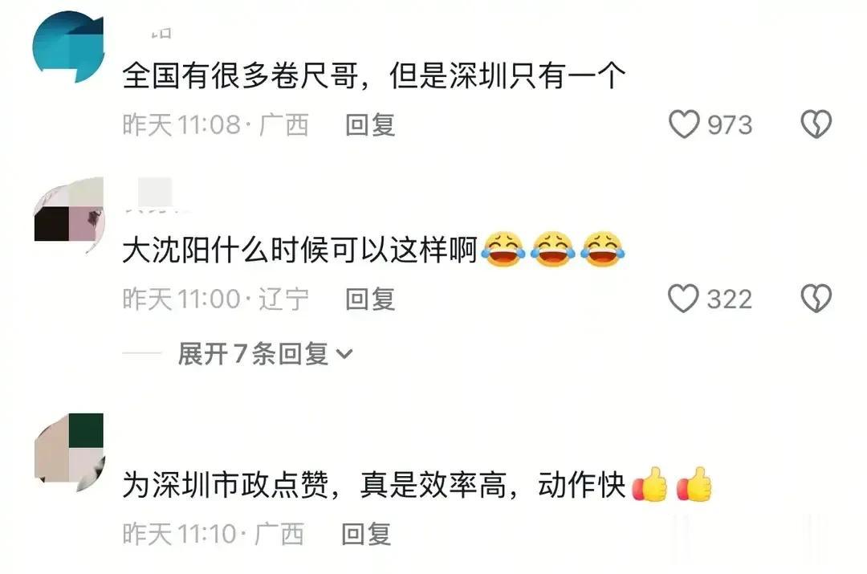Click the chevron next to 展开7条回复
Image resolution: width=867 pixels, height=574 pixels.
tap(344, 354)
